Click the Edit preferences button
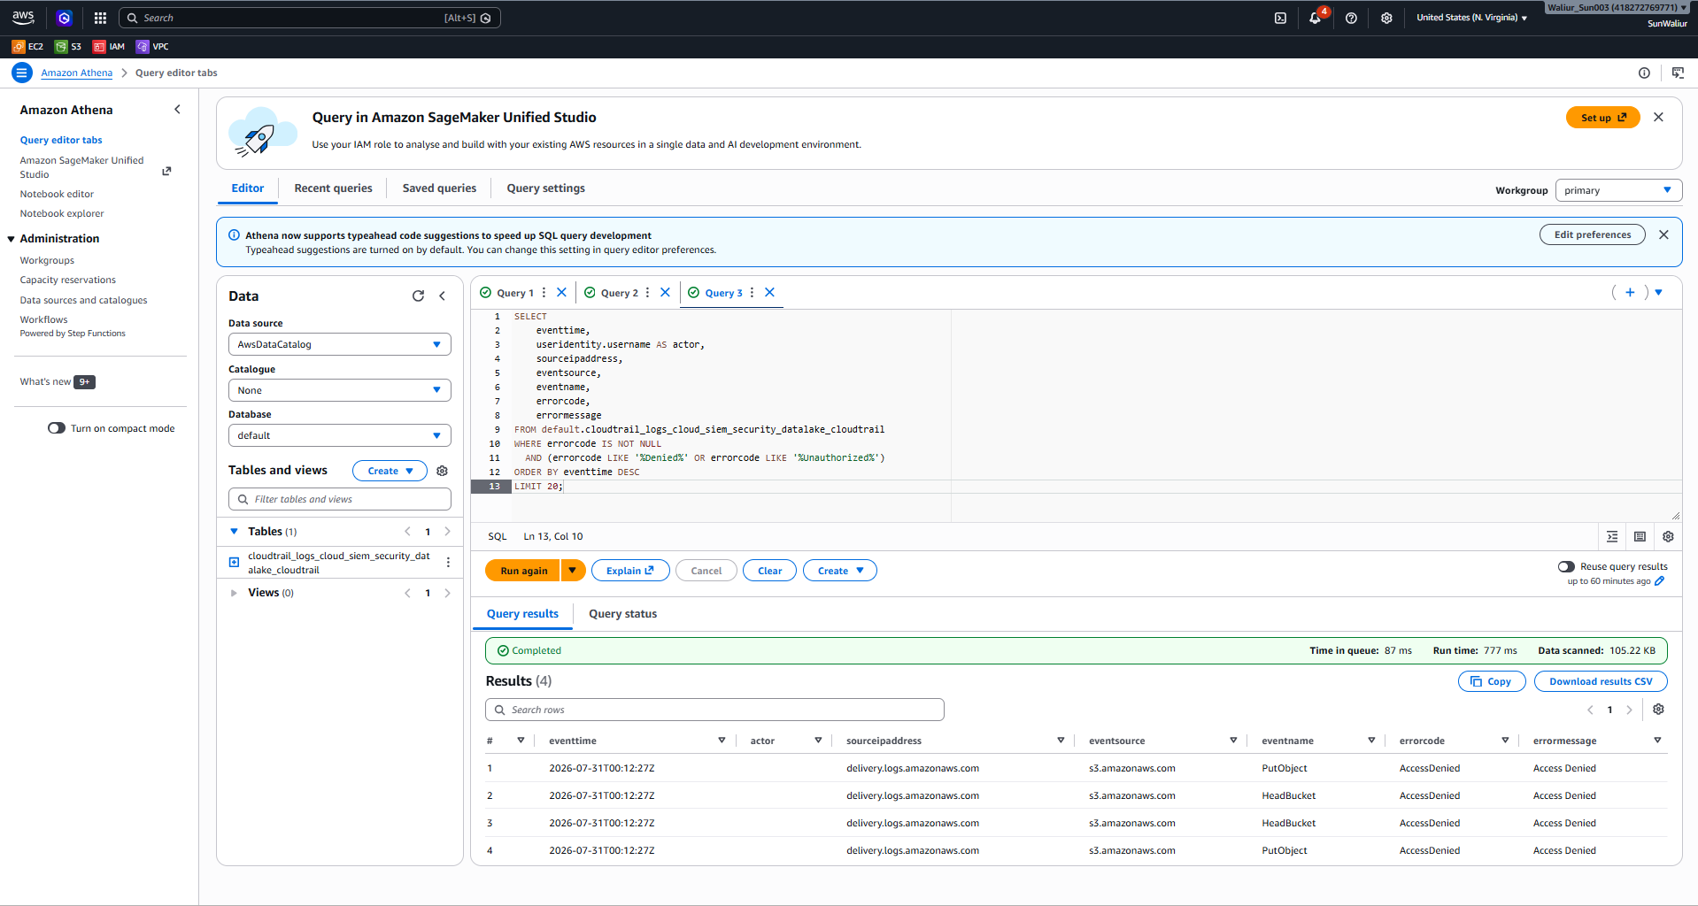This screenshot has height=906, width=1698. (x=1593, y=234)
